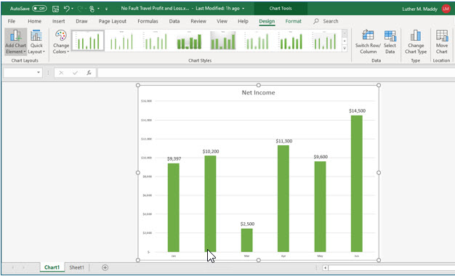Open the Help tab
This screenshot has width=455, height=276.
243,21
